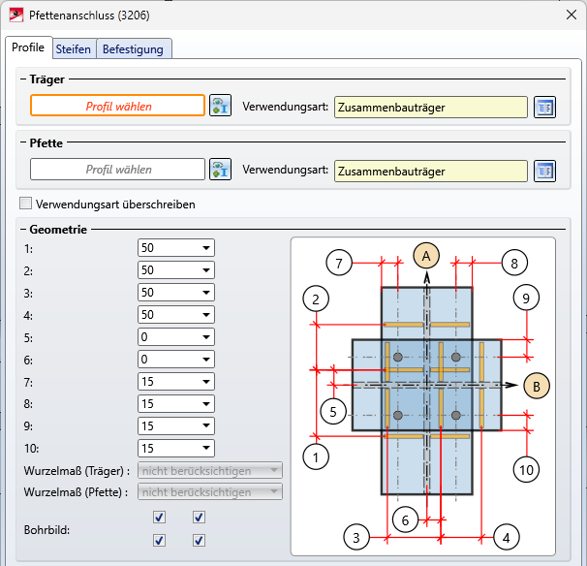The height and width of the screenshot is (566, 587).
Task: Open Verwendungsart table icon for Pfette
Action: tap(544, 172)
